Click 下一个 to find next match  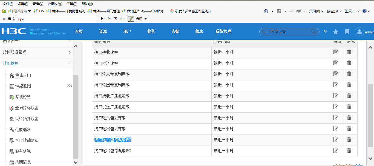point(119,19)
